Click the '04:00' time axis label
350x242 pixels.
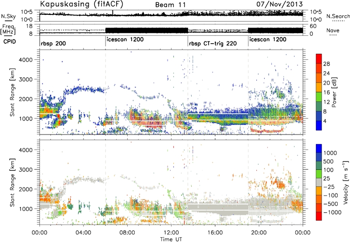84,233
